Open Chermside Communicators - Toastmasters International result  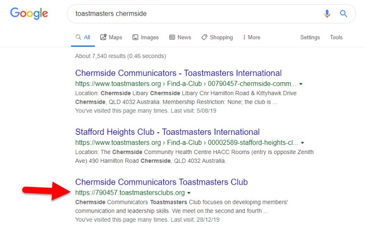point(178,73)
